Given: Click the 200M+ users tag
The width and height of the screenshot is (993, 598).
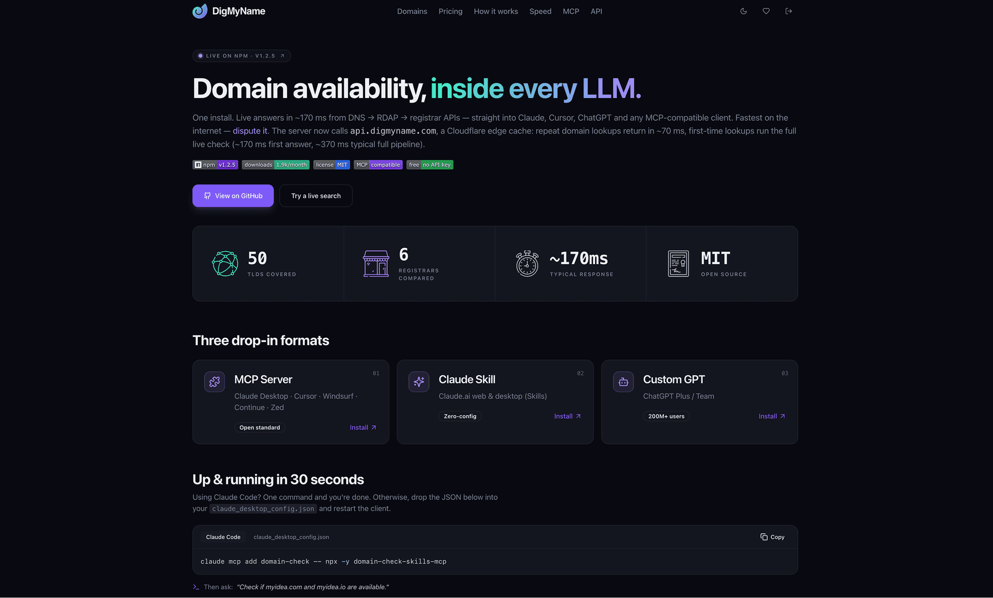Looking at the screenshot, I should click(x=666, y=416).
